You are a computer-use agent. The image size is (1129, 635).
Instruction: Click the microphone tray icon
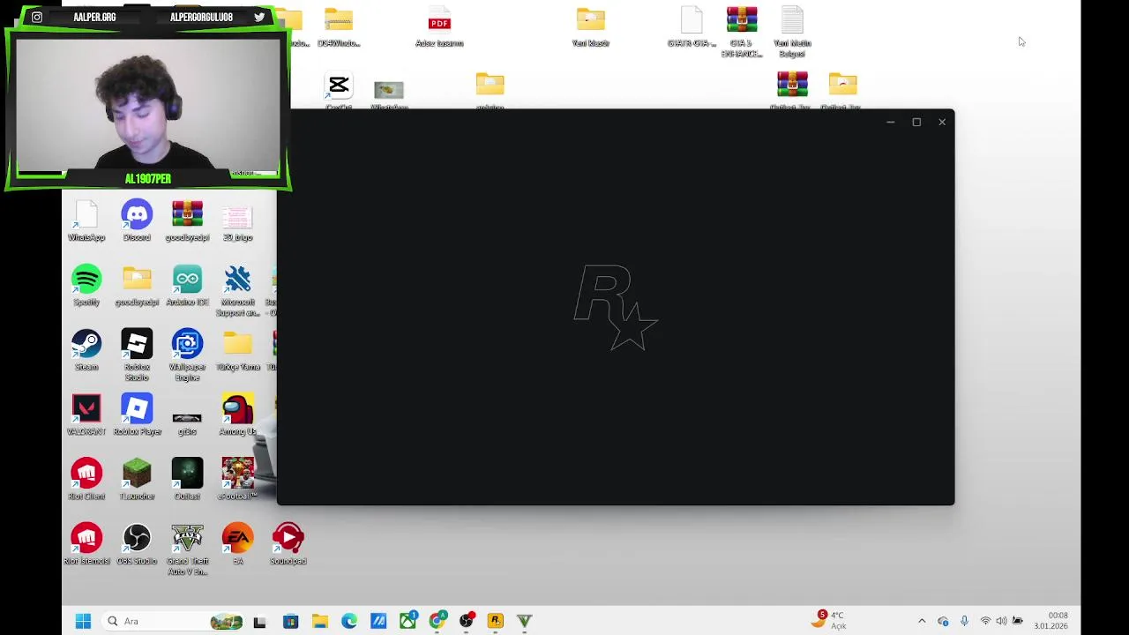(x=964, y=621)
